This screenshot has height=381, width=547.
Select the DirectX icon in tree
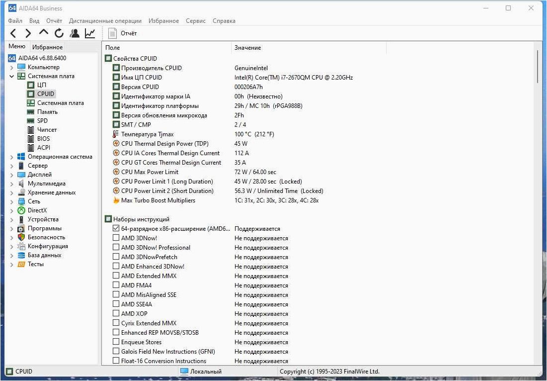pos(21,210)
